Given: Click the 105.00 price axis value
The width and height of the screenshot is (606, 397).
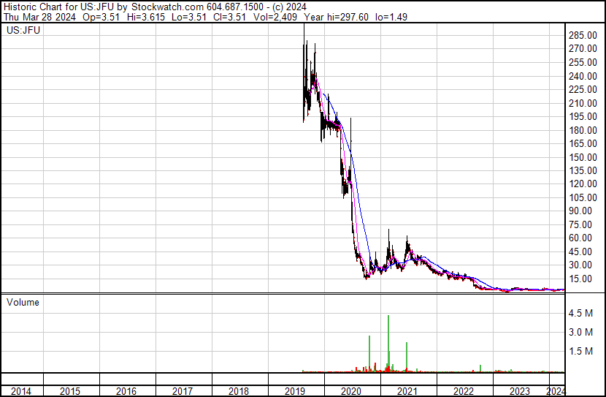Looking at the screenshot, I should [x=583, y=197].
